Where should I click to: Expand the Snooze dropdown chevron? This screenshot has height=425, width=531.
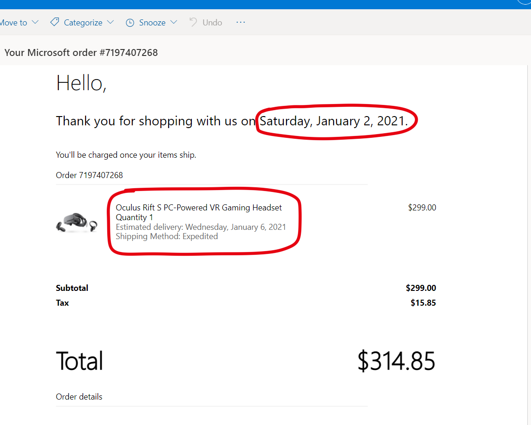tap(174, 22)
